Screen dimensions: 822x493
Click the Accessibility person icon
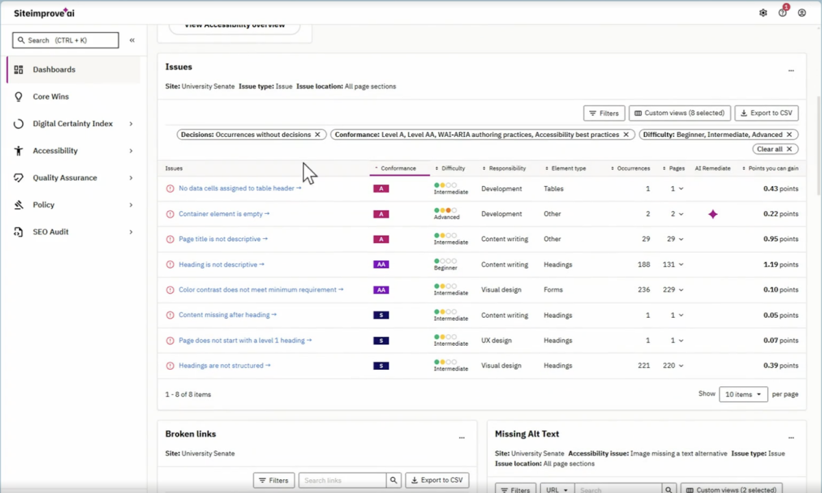point(19,151)
